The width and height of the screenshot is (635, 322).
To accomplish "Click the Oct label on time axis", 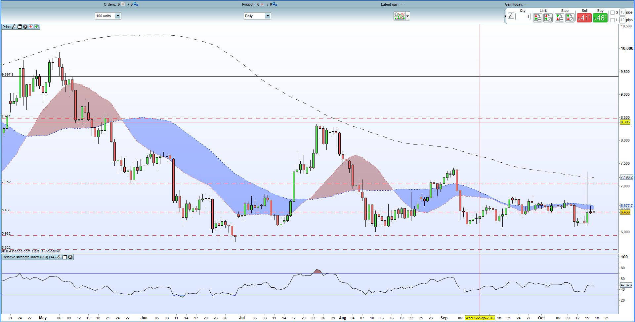I will tap(541, 318).
